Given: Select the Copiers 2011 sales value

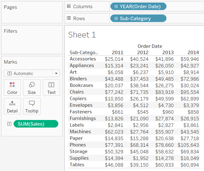Looking at the screenshot, I should (x=114, y=99).
